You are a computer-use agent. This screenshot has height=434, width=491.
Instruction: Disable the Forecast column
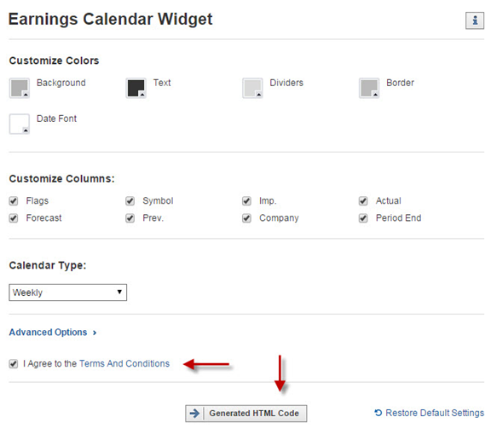click(x=14, y=218)
